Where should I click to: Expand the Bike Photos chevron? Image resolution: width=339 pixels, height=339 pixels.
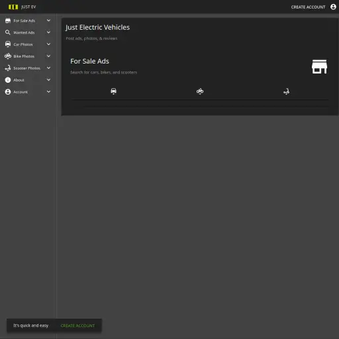[48, 56]
